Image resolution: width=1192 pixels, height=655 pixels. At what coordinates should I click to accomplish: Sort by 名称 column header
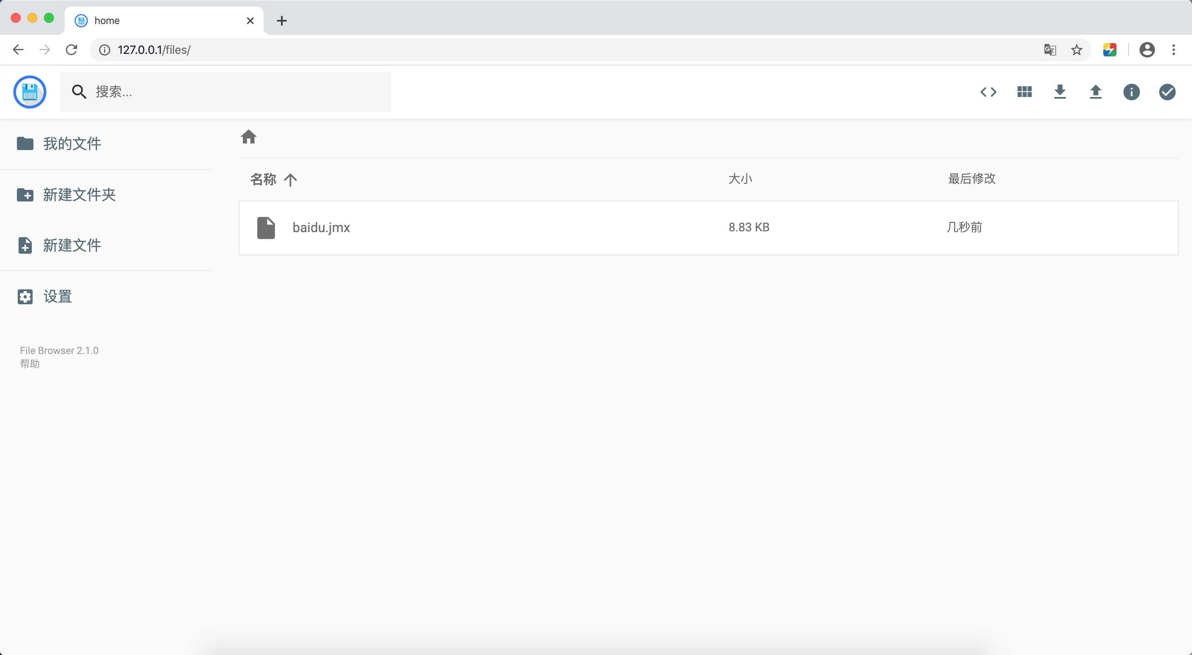point(263,179)
